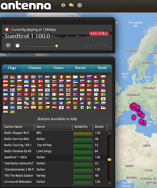Play Teleradiostereo 2 90.7 station
Viewport: 157px width, 188px height.
coord(55,170)
